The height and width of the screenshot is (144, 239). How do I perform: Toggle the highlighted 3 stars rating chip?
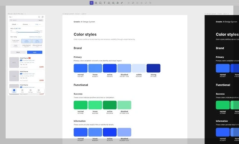26,41
